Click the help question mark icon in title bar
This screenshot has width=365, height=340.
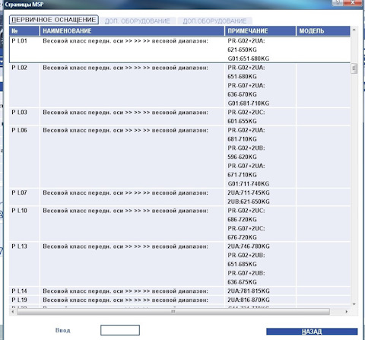coord(338,2)
